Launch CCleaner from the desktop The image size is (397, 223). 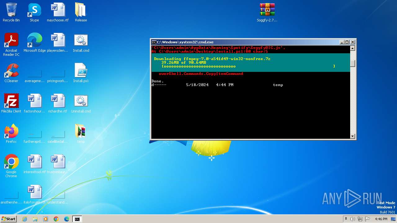point(11,73)
